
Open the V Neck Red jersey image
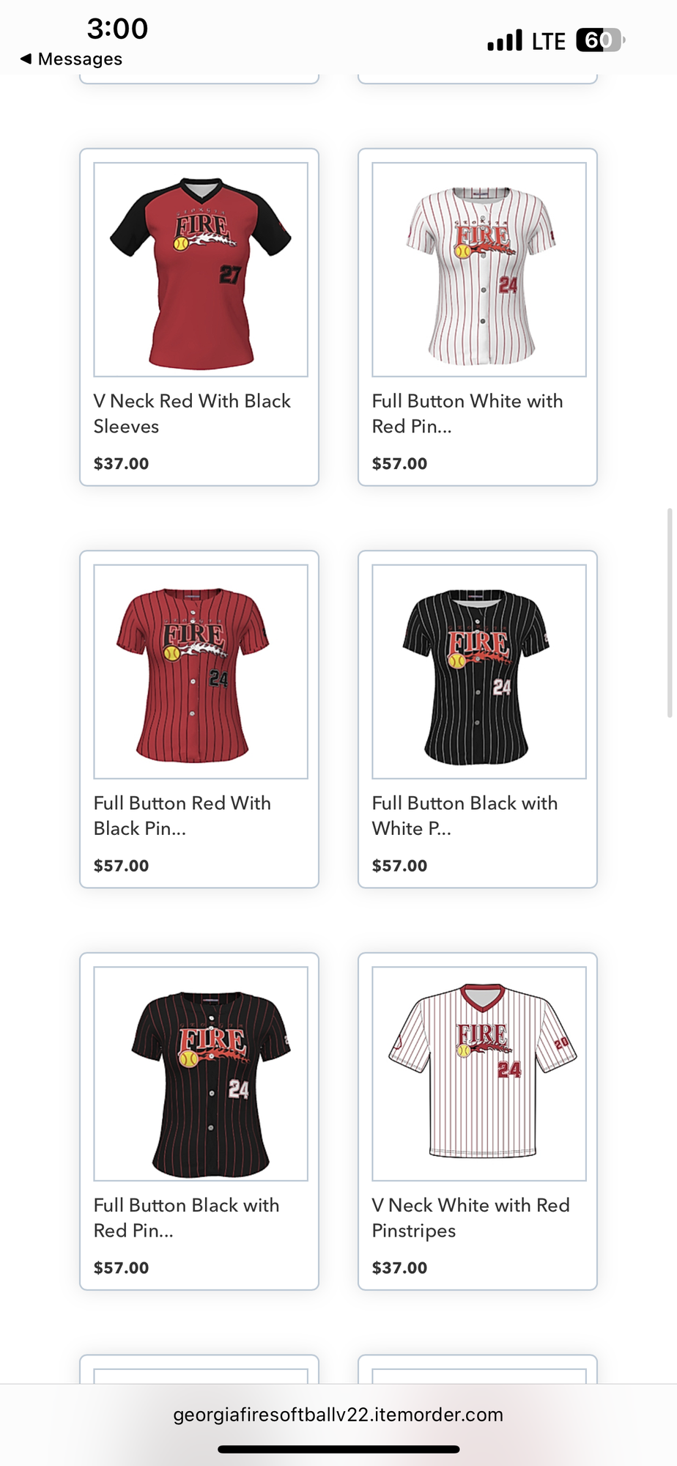point(201,270)
